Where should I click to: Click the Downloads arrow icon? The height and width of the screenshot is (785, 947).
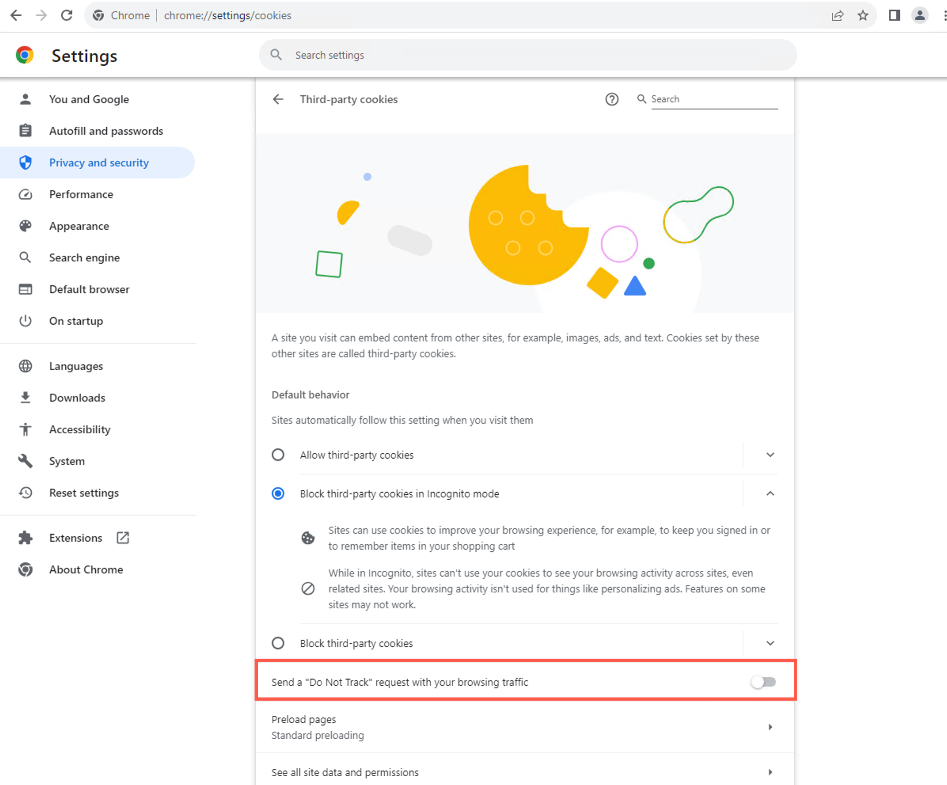[x=26, y=398]
